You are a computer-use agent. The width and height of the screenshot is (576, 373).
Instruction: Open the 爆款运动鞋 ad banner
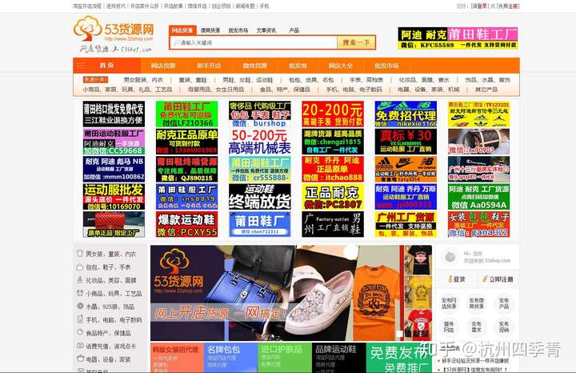coord(186,224)
